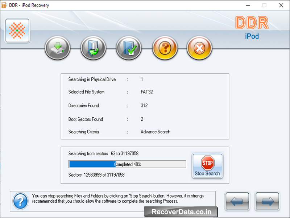Open help using the question mark toolbar icon
Screen dimensions: 290x218
pos(164,48)
